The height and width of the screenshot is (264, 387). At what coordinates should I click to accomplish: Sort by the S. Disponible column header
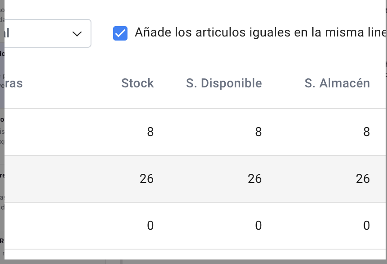(224, 83)
